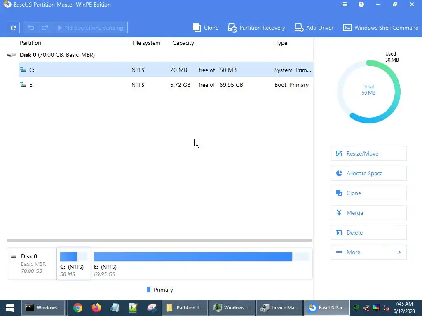Sort by the File system column header

coord(146,43)
